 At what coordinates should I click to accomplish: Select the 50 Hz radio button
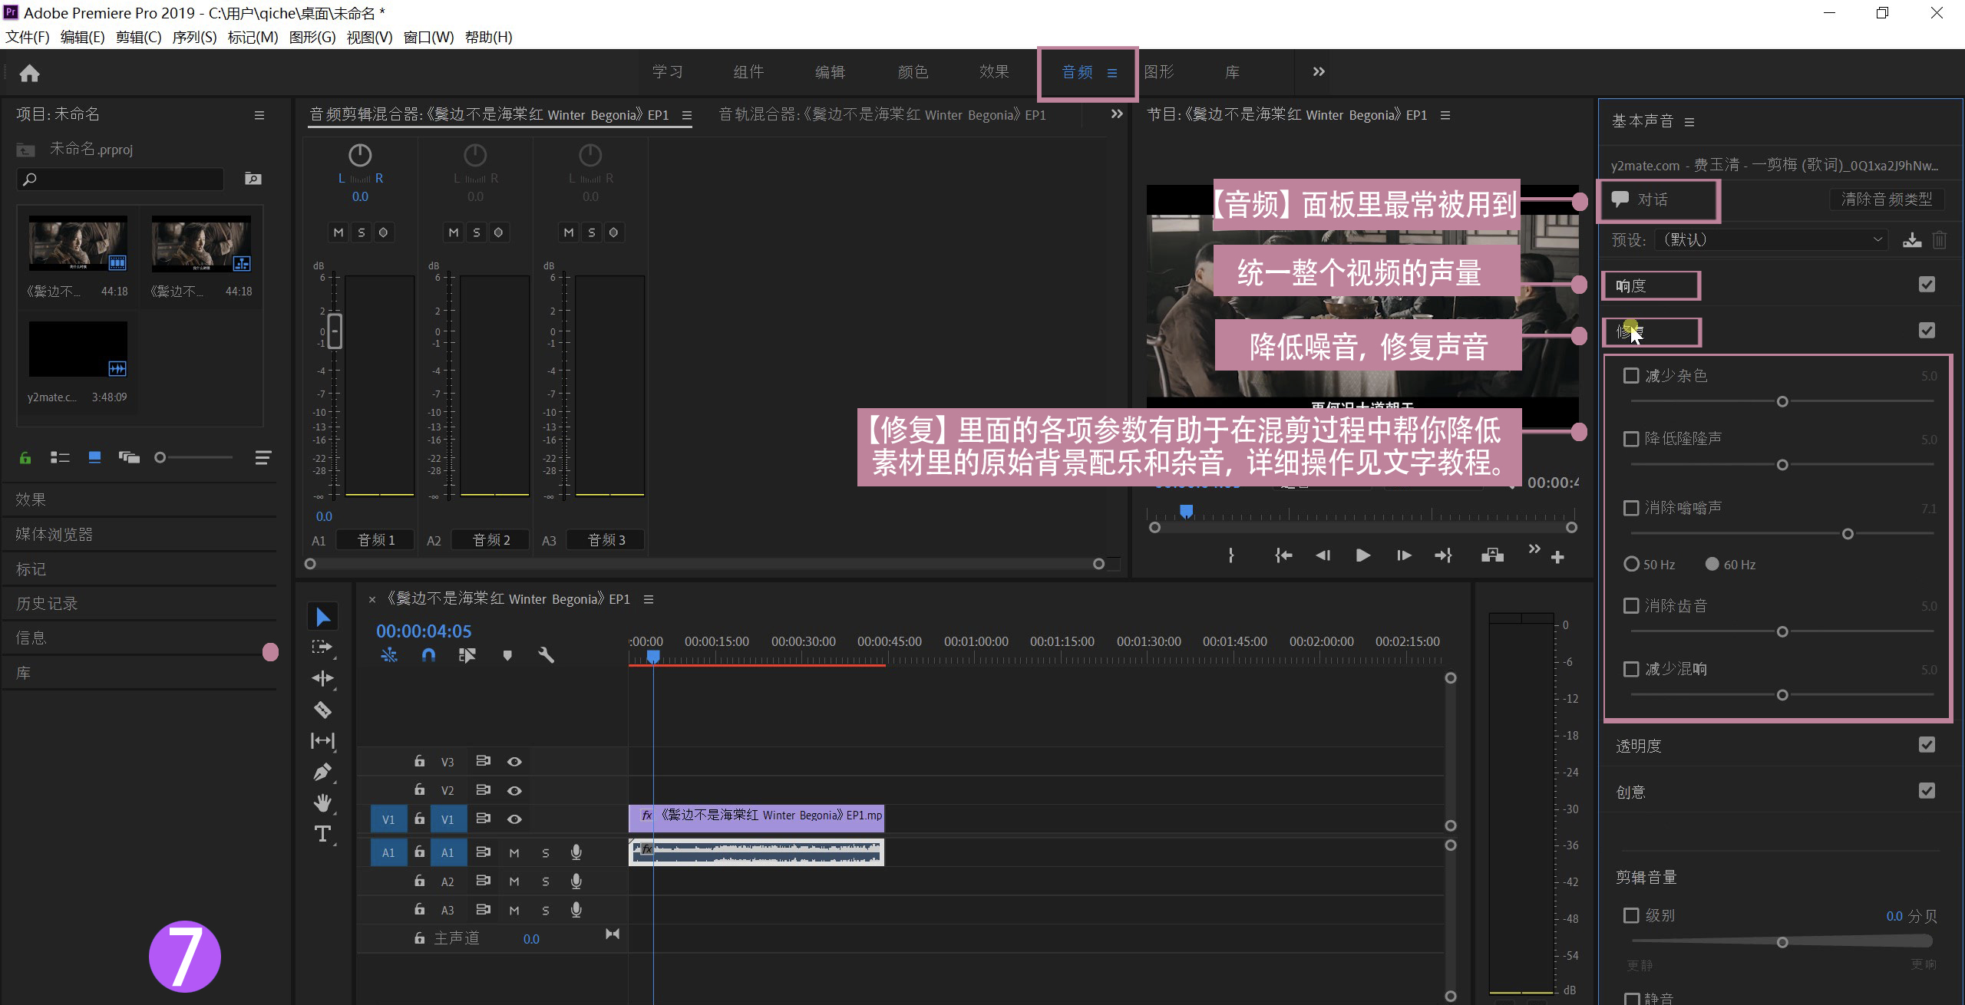click(1631, 564)
